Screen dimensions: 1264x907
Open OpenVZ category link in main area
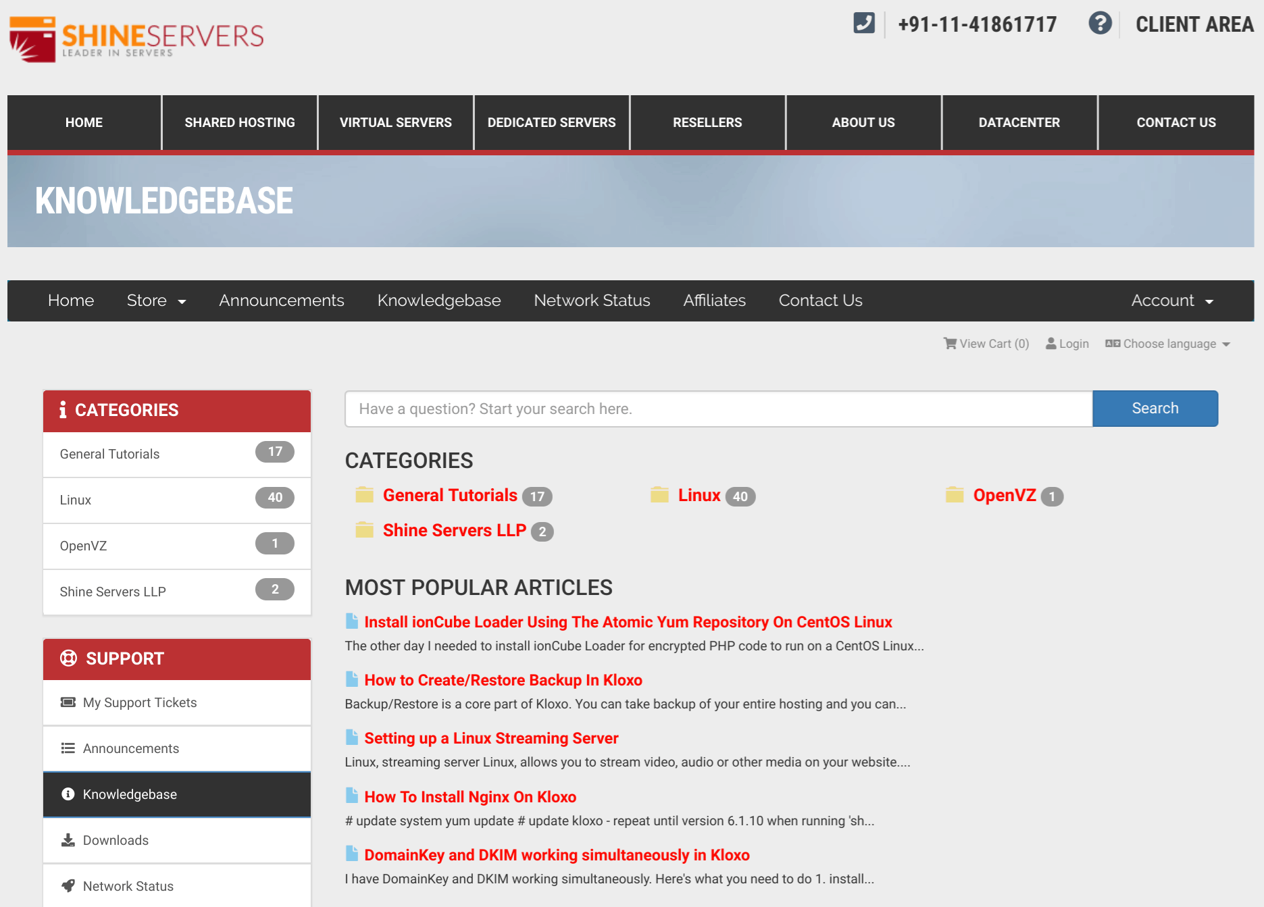click(x=1005, y=495)
